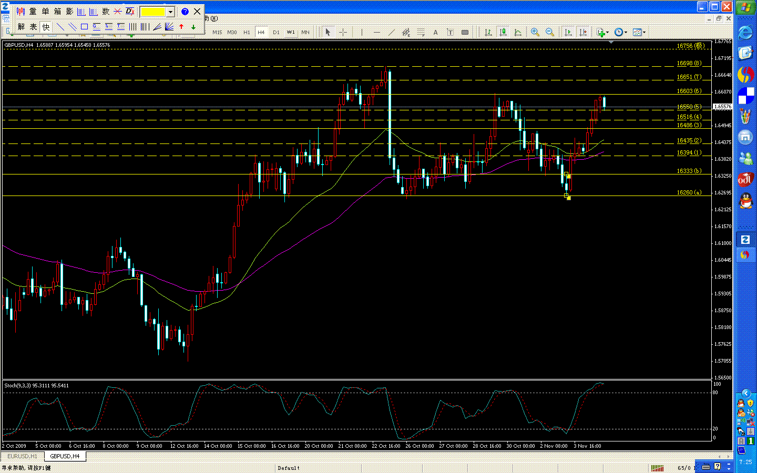
Task: Pick the diagonal trendline tool
Action: click(x=391, y=32)
